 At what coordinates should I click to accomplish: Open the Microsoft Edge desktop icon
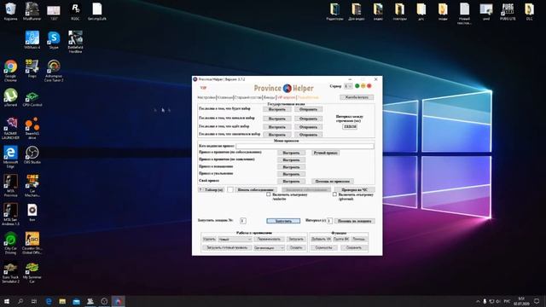(x=10, y=157)
